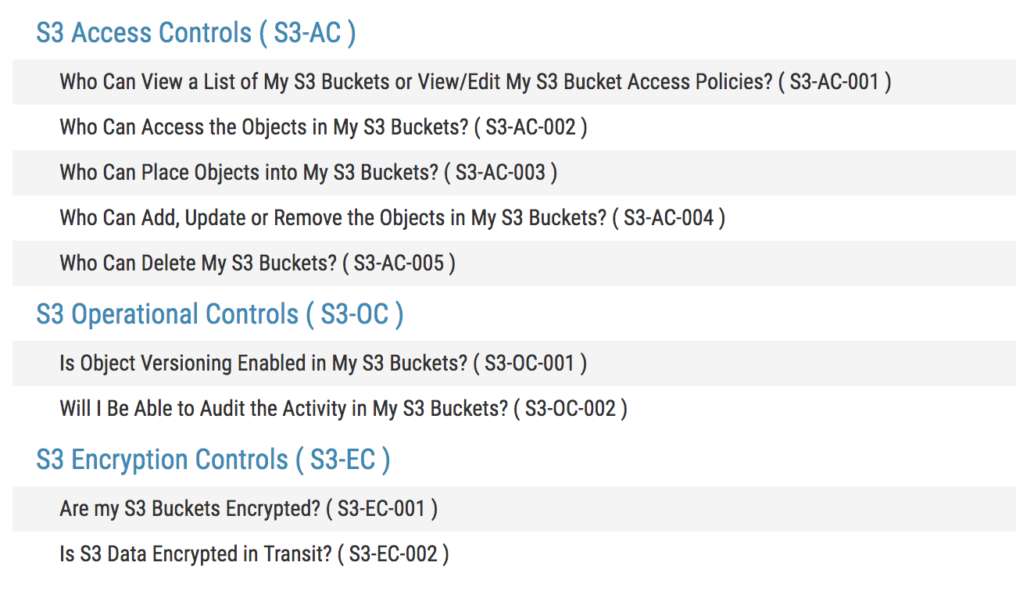Screen dimensions: 1016x591
Task: Select the S3-AC-003 control code
Action: pos(500,173)
